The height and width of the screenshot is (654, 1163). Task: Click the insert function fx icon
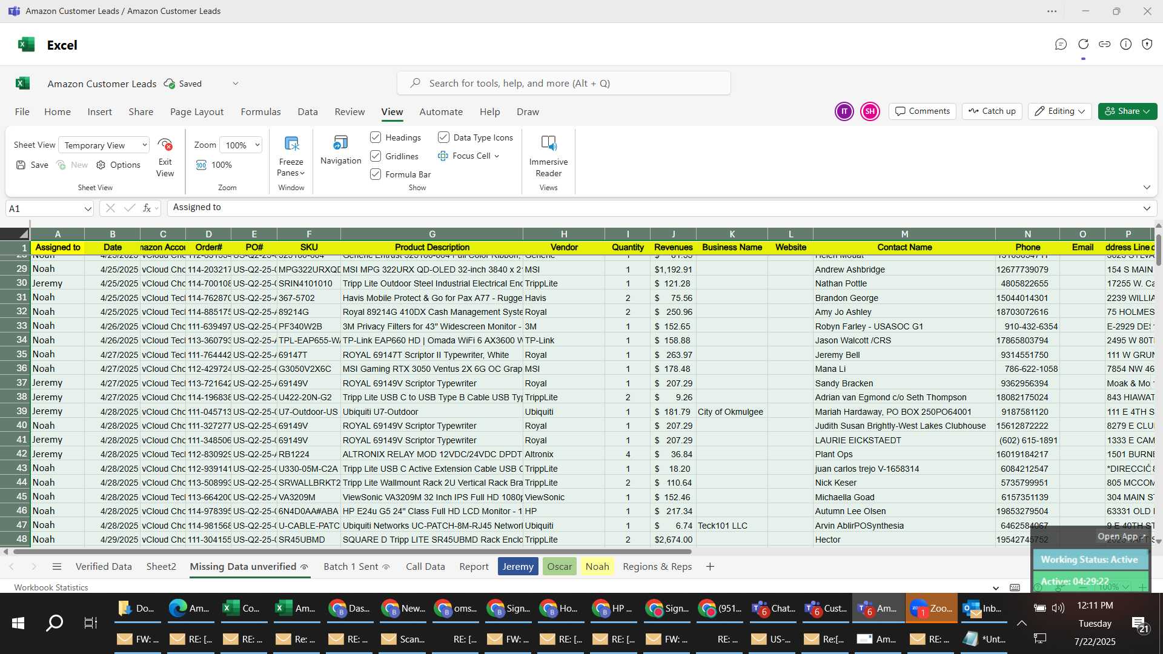147,208
